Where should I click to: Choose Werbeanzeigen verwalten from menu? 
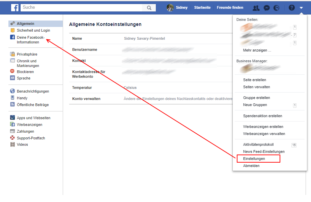point(264,134)
